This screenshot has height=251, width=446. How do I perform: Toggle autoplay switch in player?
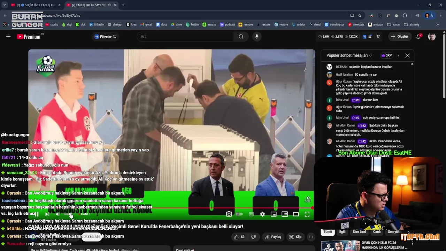click(240, 214)
